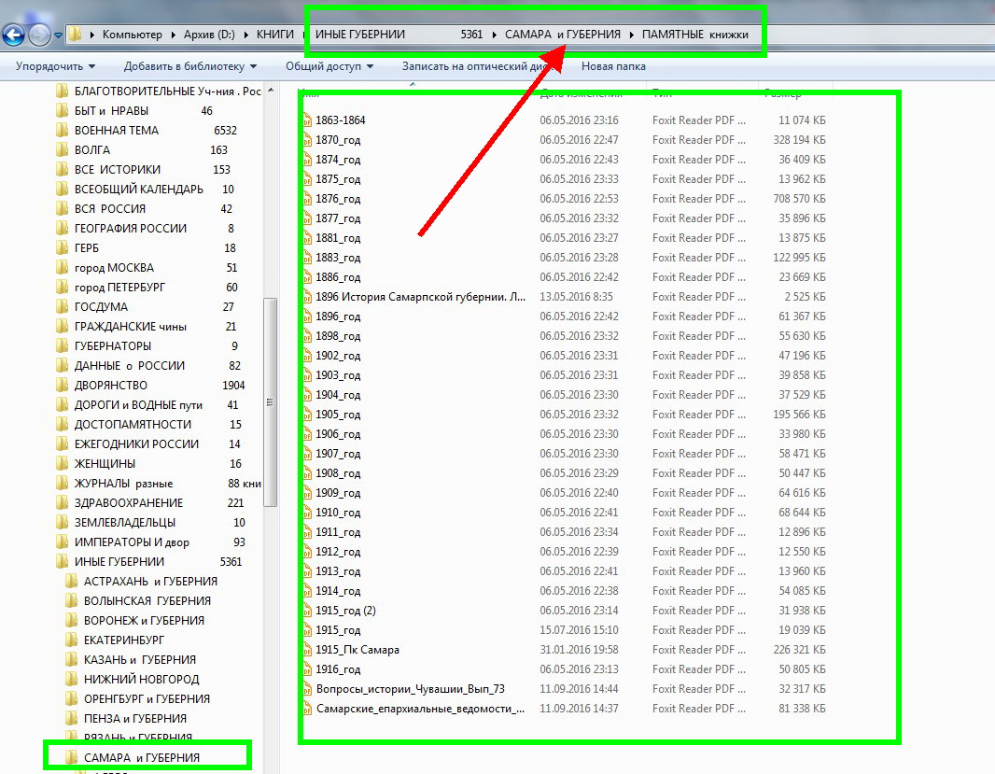This screenshot has height=774, width=995.
Task: Select the PDF icon of file 1876_год
Action: [306, 199]
